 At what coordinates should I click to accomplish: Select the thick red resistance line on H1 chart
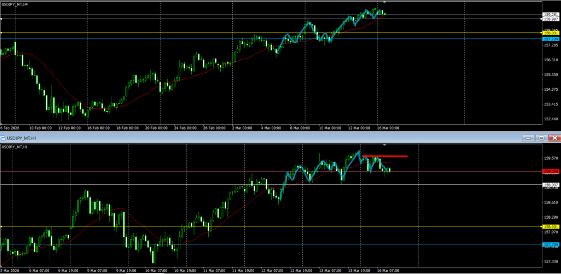click(385, 156)
